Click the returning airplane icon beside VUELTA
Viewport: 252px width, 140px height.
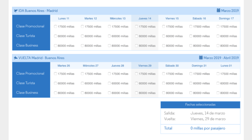pos(15,58)
